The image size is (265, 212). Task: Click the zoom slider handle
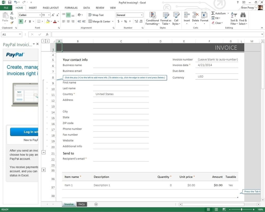pyautogui.click(x=241, y=209)
